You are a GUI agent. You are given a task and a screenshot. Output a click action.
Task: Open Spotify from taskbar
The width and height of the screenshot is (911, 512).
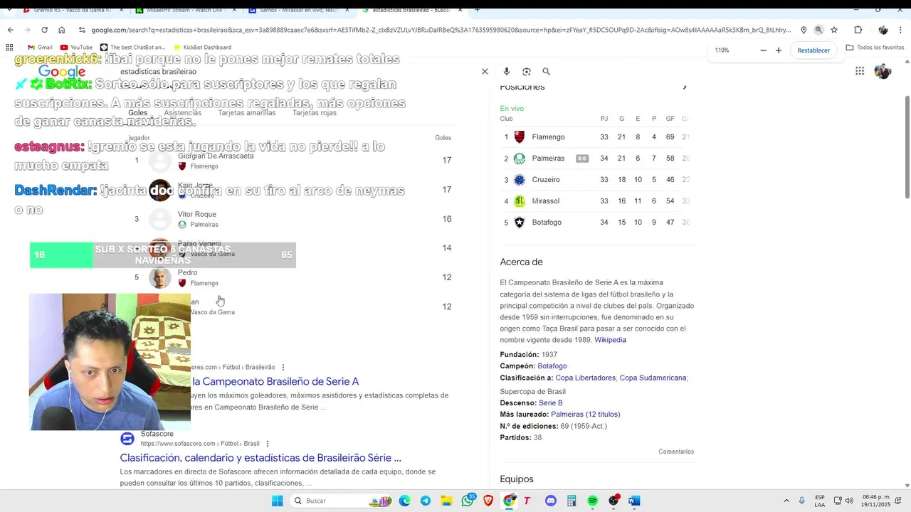point(592,501)
